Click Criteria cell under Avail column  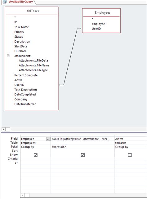82,159
